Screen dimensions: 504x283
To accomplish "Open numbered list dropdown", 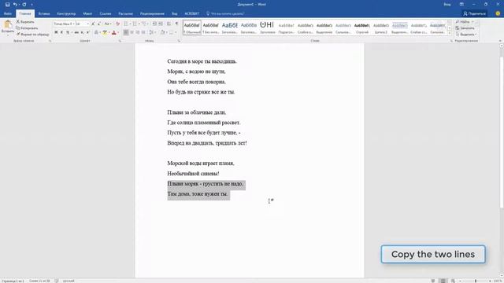I will 139,24.
